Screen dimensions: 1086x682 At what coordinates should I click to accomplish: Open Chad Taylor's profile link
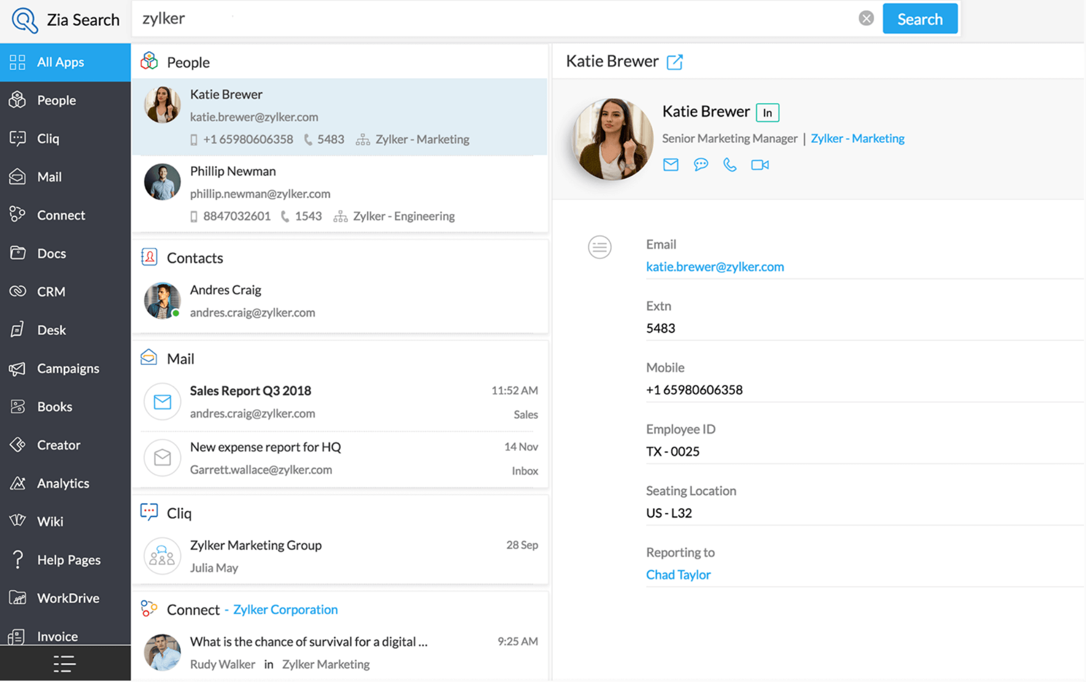(678, 574)
